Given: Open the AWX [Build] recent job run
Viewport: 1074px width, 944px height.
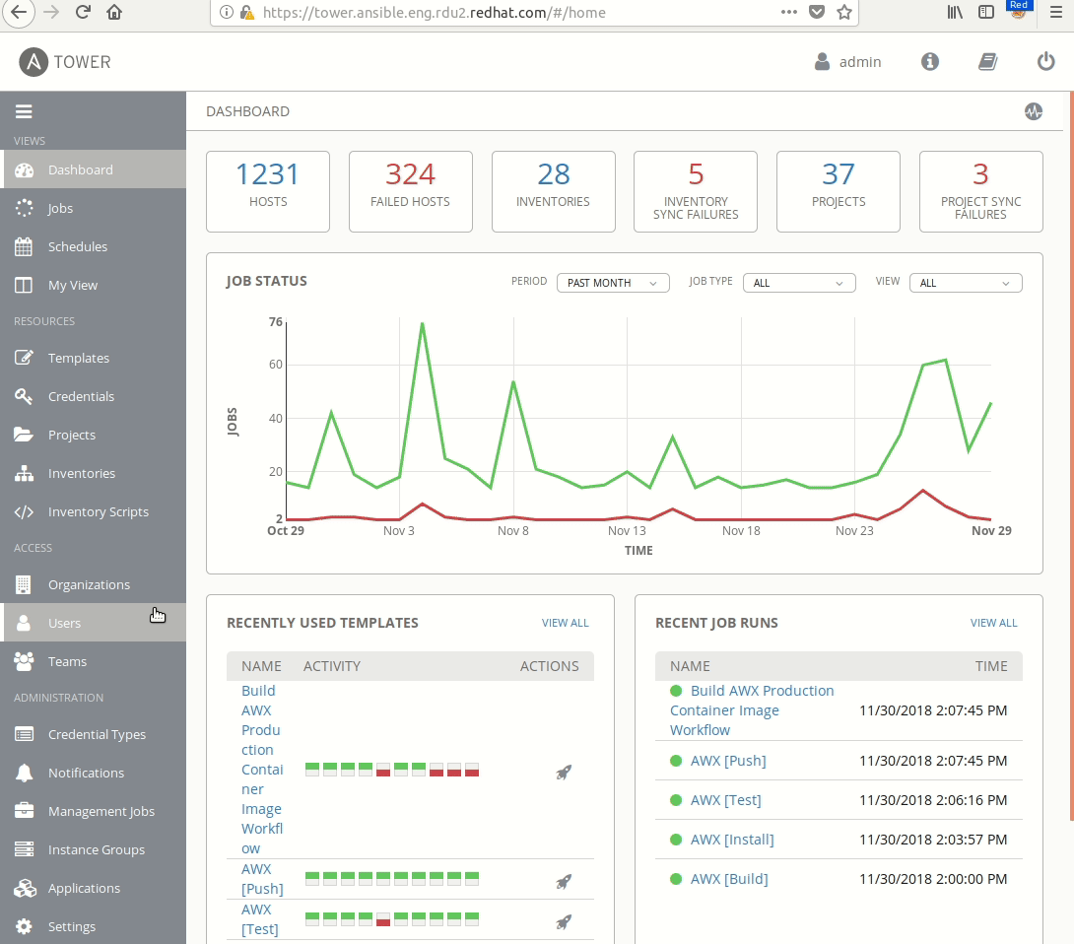Looking at the screenshot, I should [729, 879].
